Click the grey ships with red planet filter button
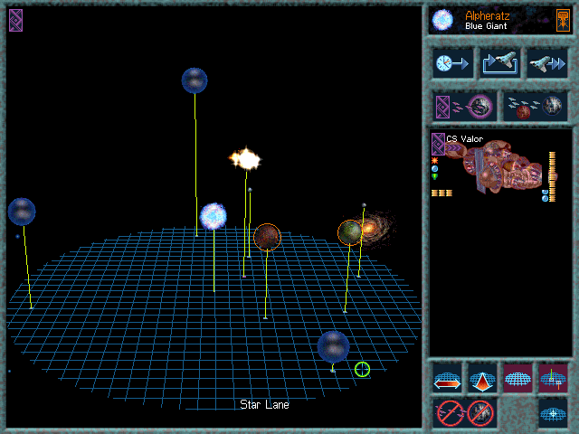The width and height of the screenshot is (579, 434). 535,107
